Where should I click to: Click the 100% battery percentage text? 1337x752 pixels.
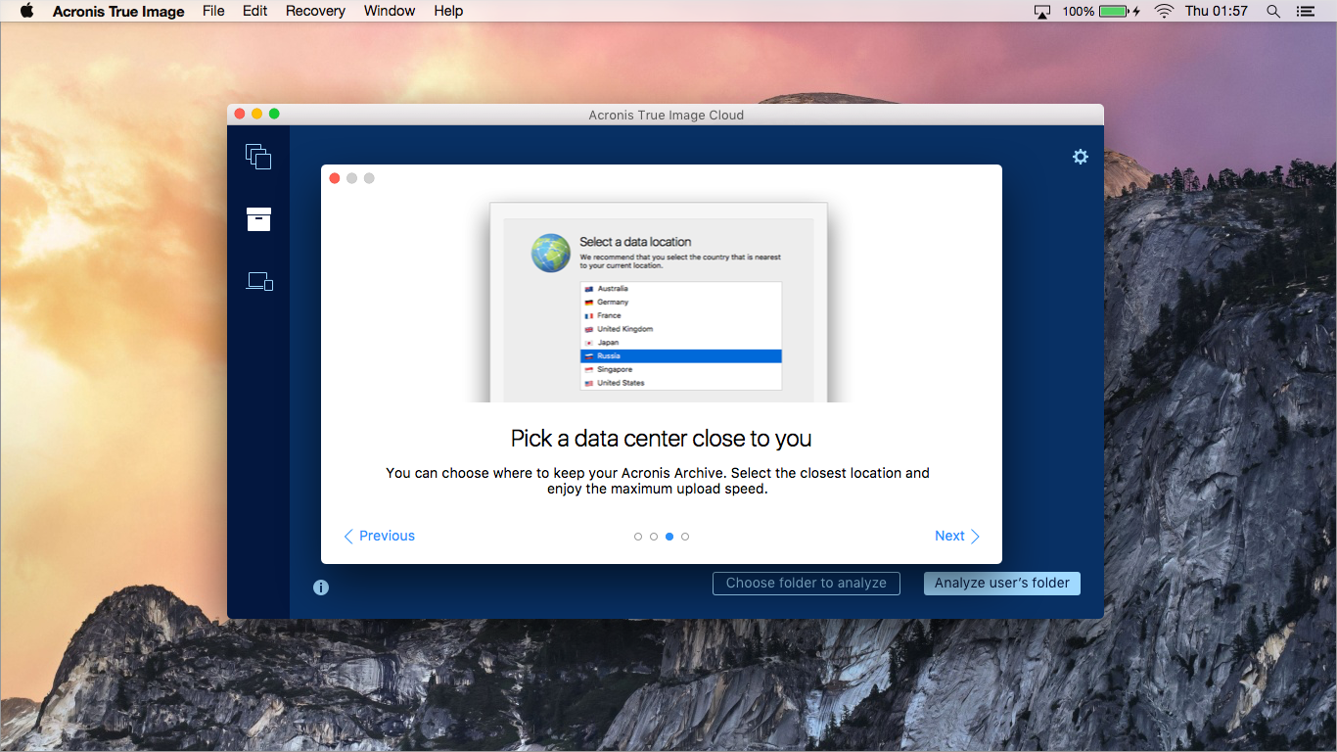pyautogui.click(x=1079, y=11)
